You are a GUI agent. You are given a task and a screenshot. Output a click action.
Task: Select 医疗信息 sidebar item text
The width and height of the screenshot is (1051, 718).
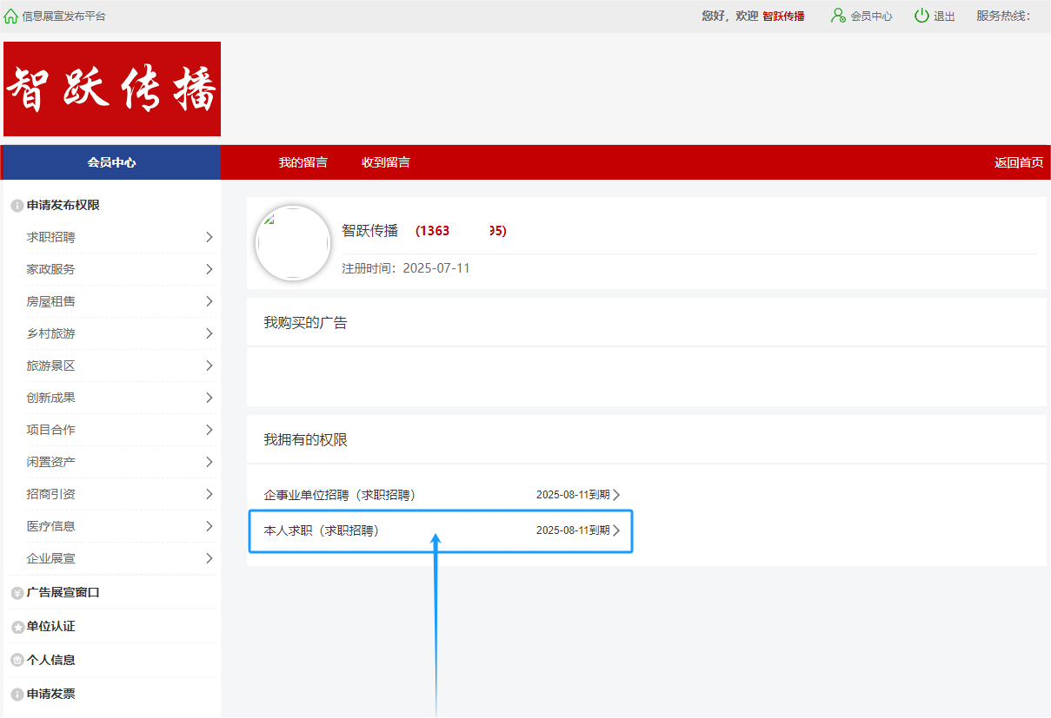[x=51, y=526]
